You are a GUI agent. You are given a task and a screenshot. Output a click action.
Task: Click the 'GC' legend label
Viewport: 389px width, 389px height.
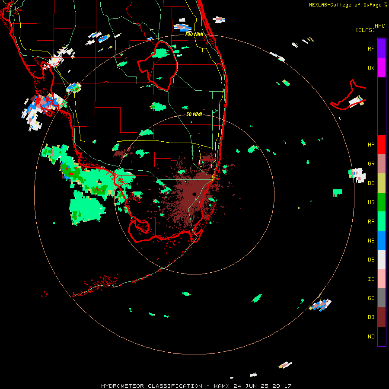(x=371, y=298)
